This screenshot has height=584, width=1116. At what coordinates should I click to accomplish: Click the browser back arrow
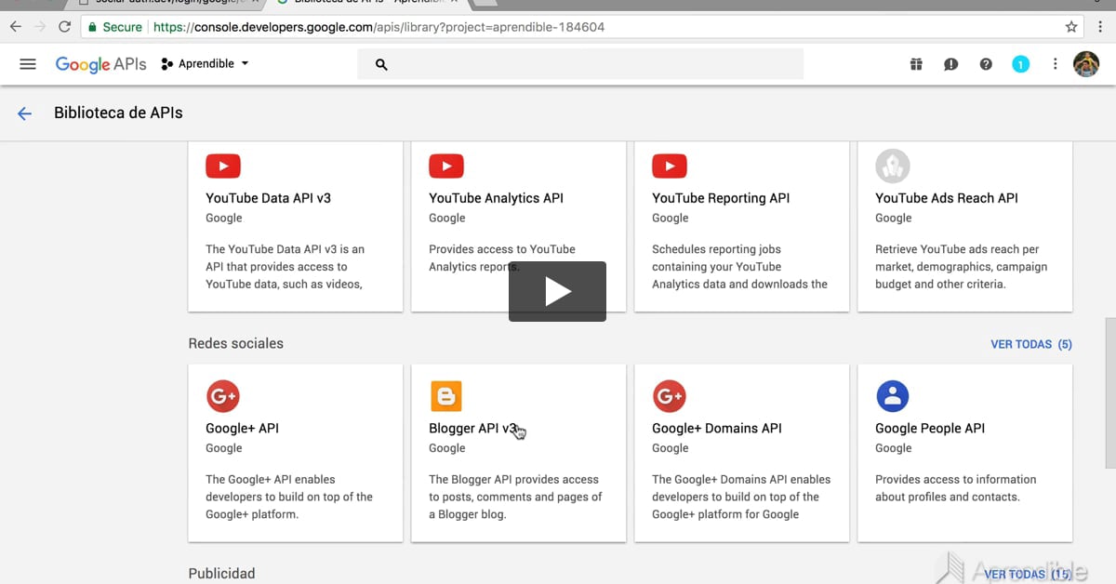(15, 27)
